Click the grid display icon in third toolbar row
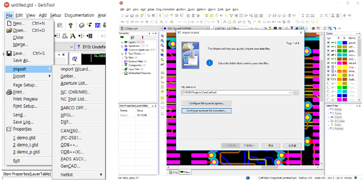The image size is (364, 181). [313, 28]
